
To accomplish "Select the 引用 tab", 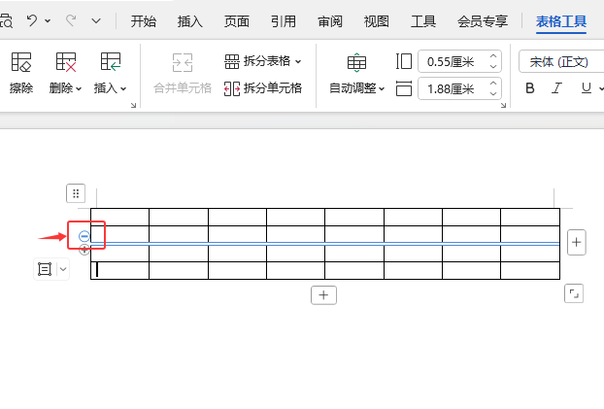I will tap(284, 21).
